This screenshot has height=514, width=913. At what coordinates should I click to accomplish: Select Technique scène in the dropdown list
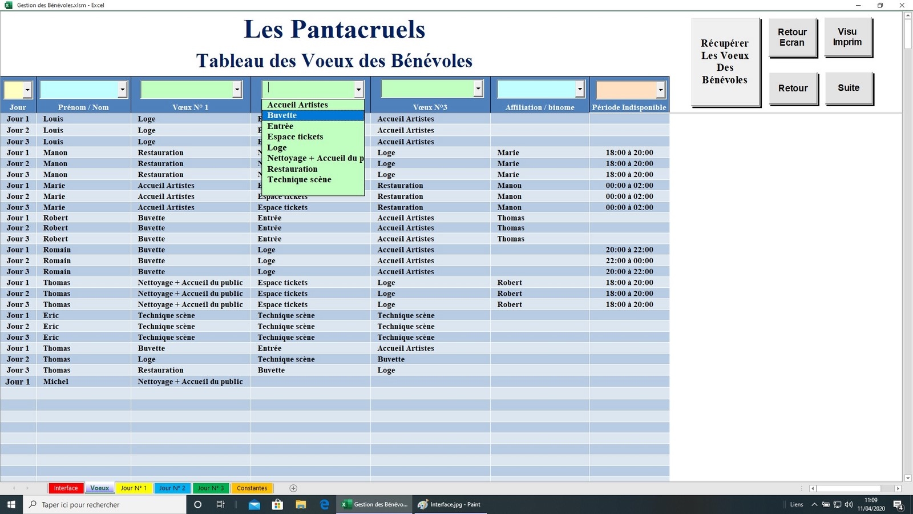click(313, 179)
